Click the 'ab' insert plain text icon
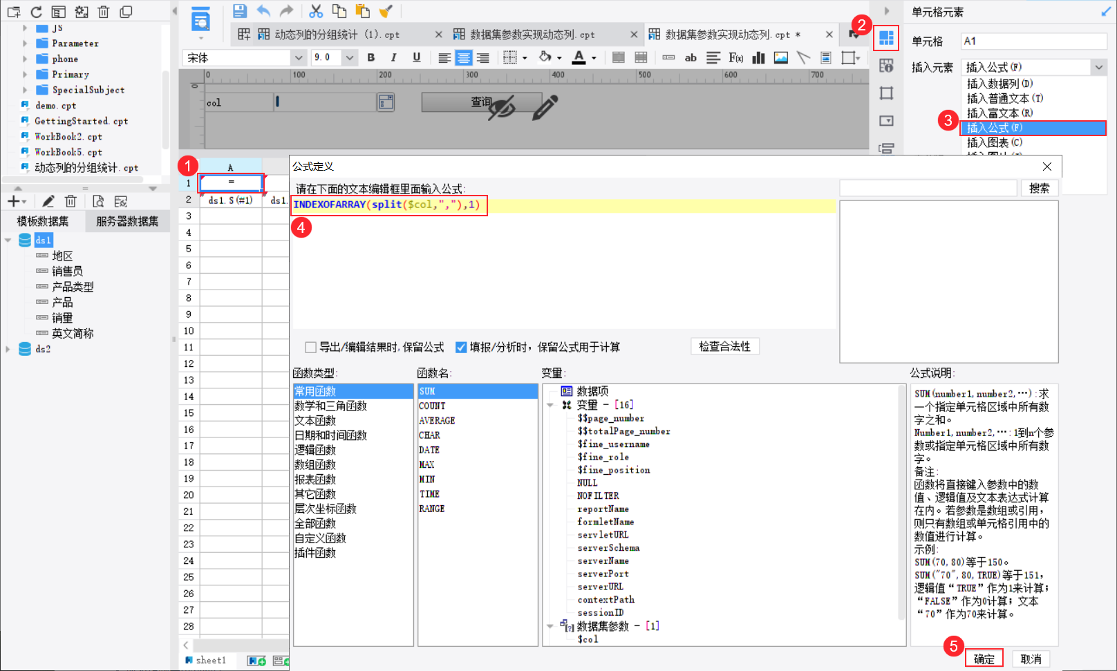The height and width of the screenshot is (671, 1117). click(x=691, y=58)
